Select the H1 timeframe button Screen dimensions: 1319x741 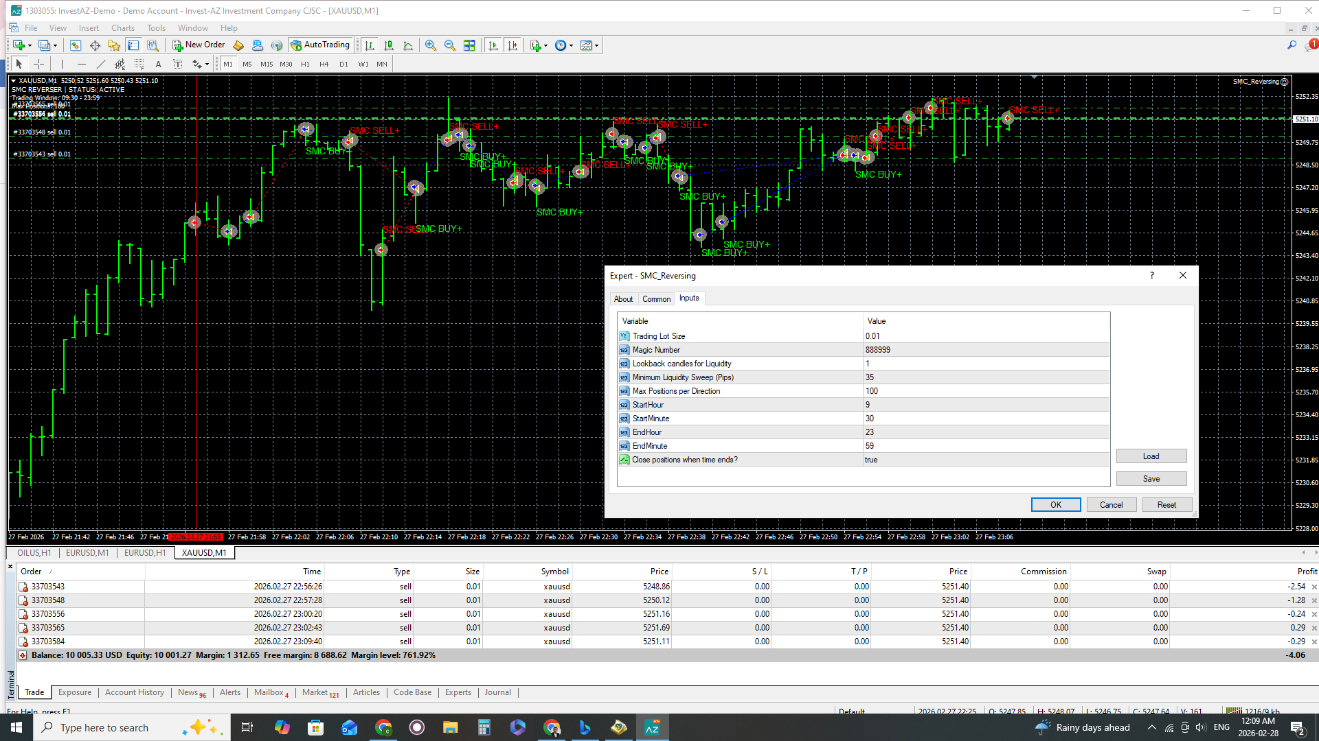305,64
